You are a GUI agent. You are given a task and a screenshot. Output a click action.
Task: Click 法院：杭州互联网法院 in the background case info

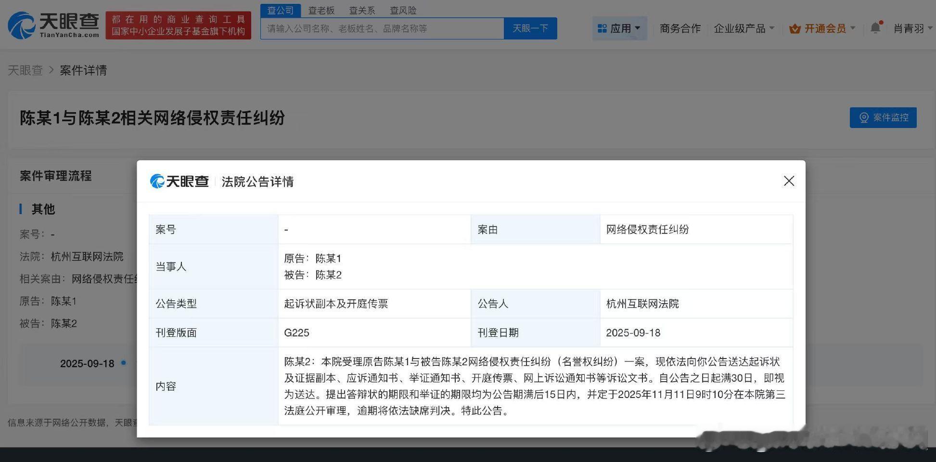click(71, 257)
